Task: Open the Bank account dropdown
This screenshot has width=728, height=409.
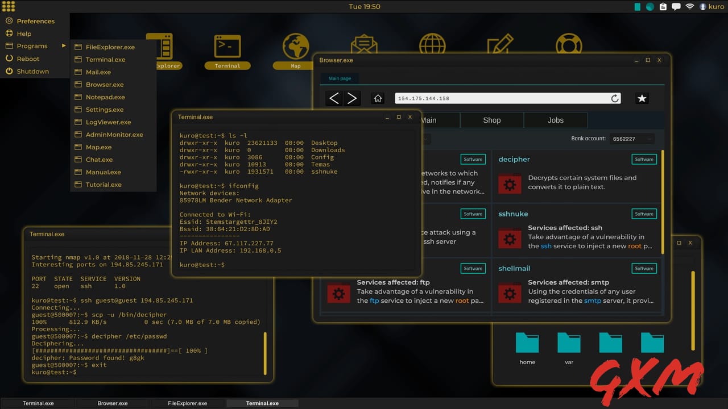Action: pos(631,138)
